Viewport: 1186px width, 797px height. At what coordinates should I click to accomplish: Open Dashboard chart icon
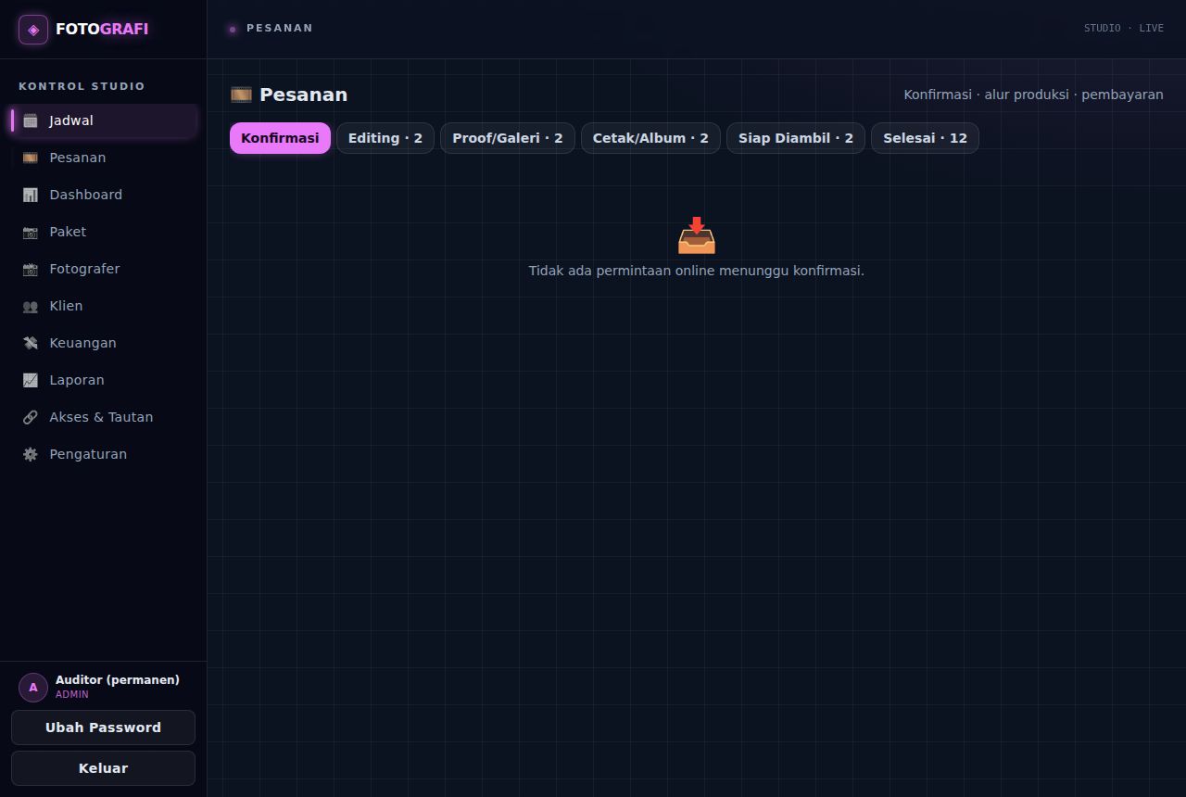point(31,195)
